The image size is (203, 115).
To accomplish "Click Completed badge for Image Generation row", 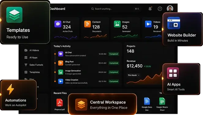I will [114, 72].
